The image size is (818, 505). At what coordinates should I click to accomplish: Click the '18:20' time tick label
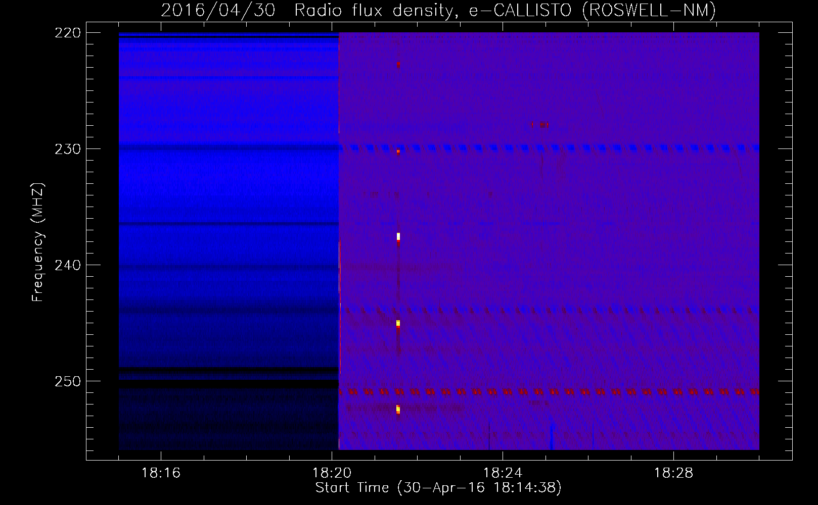pyautogui.click(x=332, y=473)
